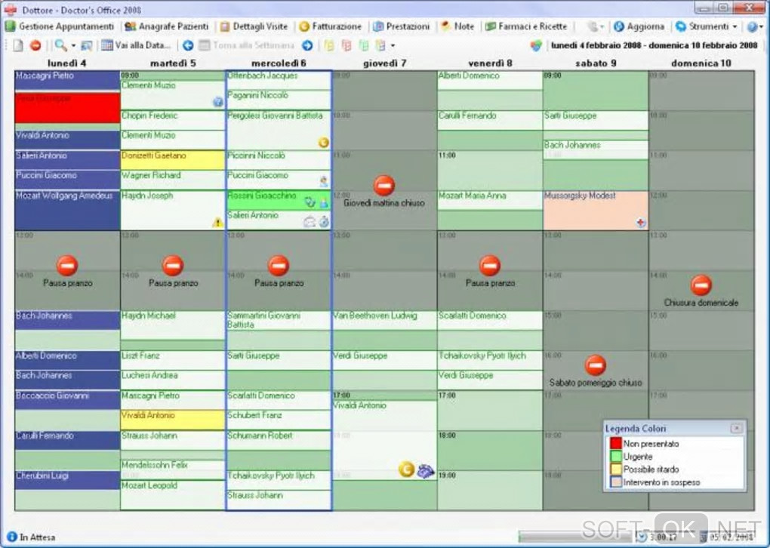The height and width of the screenshot is (548, 770).
Task: Click the fourth calendar view icon
Action: (x=380, y=45)
